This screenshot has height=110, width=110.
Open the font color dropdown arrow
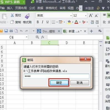80,22
